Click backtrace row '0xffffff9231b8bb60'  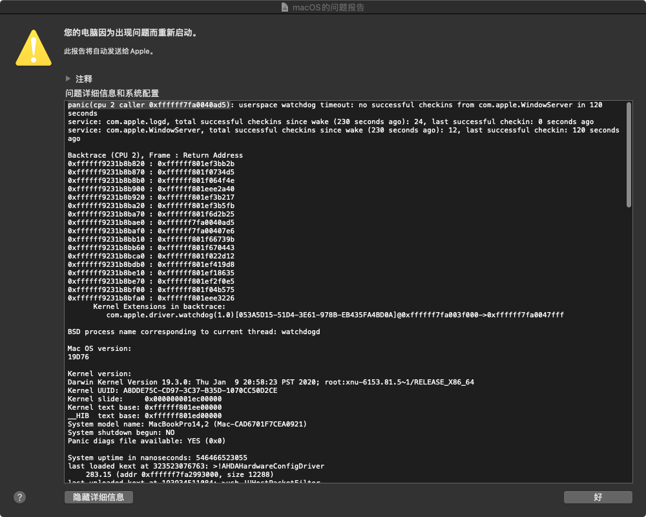tap(151, 248)
